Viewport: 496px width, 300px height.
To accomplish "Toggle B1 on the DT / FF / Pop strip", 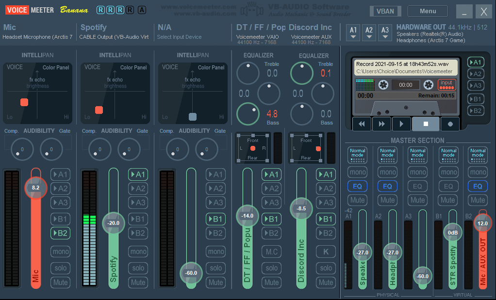I will tap(271, 219).
